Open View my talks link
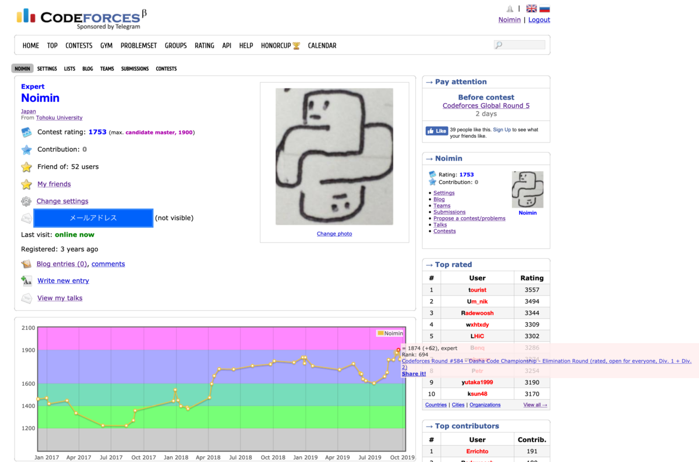699x462 pixels. tap(60, 298)
